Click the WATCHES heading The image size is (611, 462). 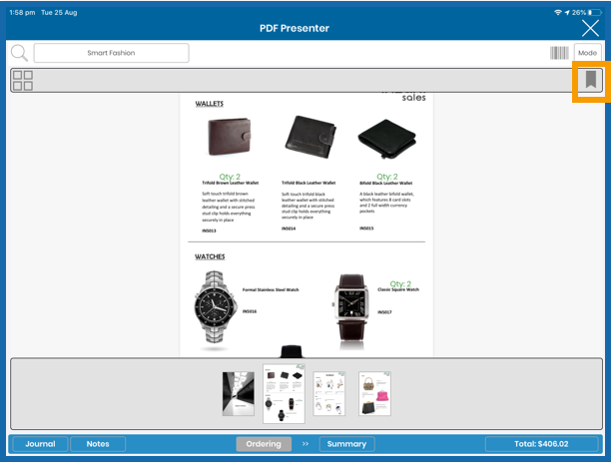(x=210, y=256)
